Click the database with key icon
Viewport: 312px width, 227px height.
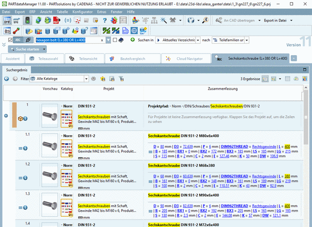(x=29, y=31)
